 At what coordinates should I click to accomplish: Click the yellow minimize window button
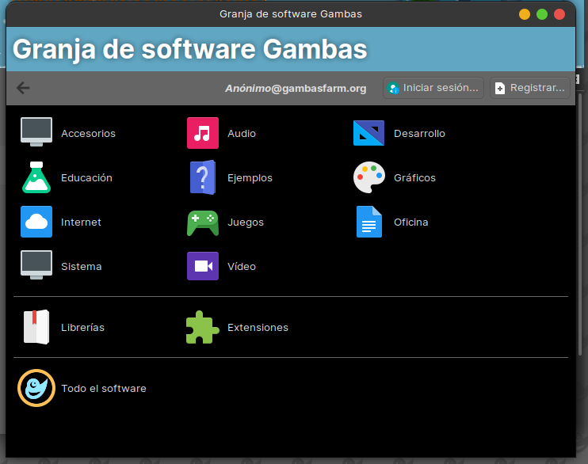525,14
